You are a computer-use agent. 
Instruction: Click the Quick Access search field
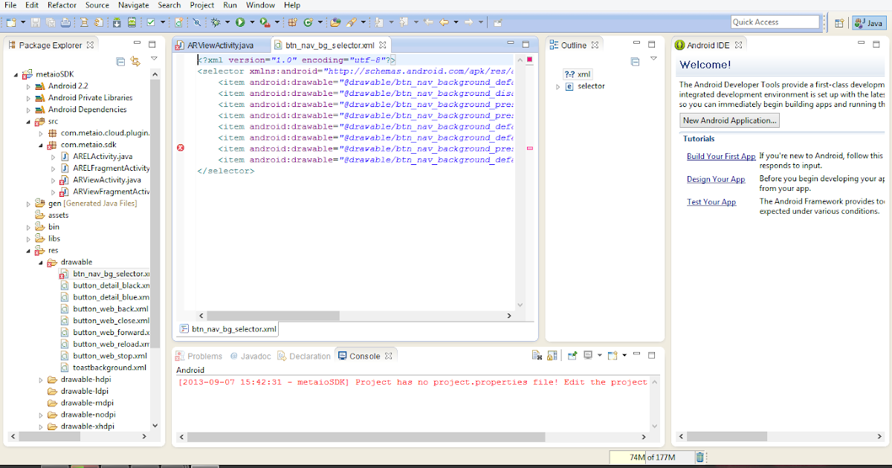(x=777, y=22)
